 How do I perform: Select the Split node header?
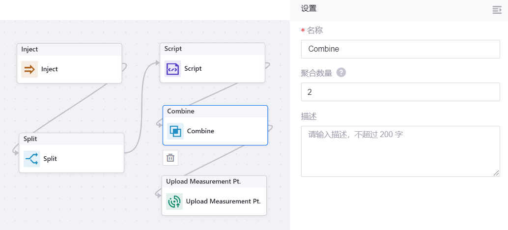coord(71,139)
